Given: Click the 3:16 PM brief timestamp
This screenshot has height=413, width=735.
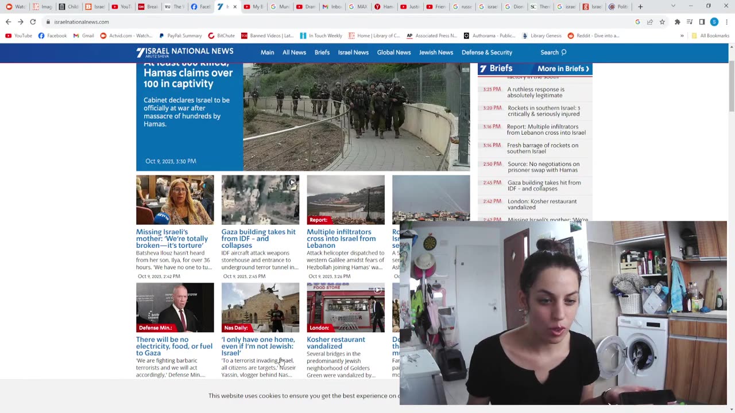Looking at the screenshot, I should pos(492,127).
